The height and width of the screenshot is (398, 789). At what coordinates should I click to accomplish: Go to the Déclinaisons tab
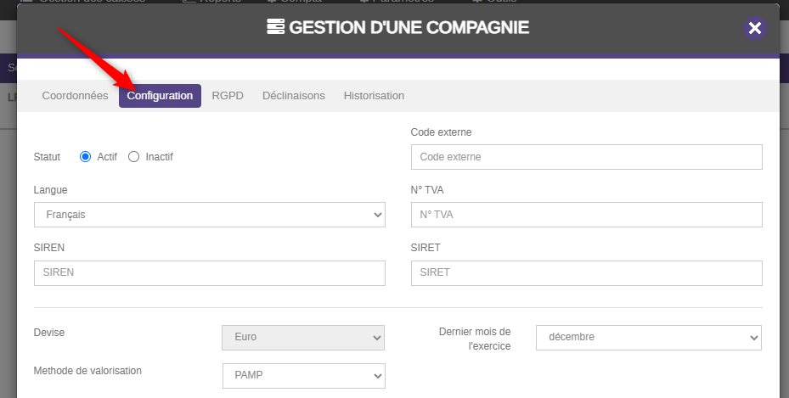click(x=293, y=96)
